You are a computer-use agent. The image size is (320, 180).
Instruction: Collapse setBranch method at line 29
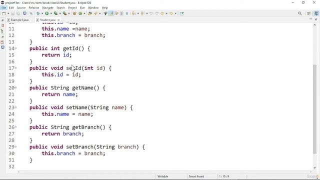coord(15,146)
